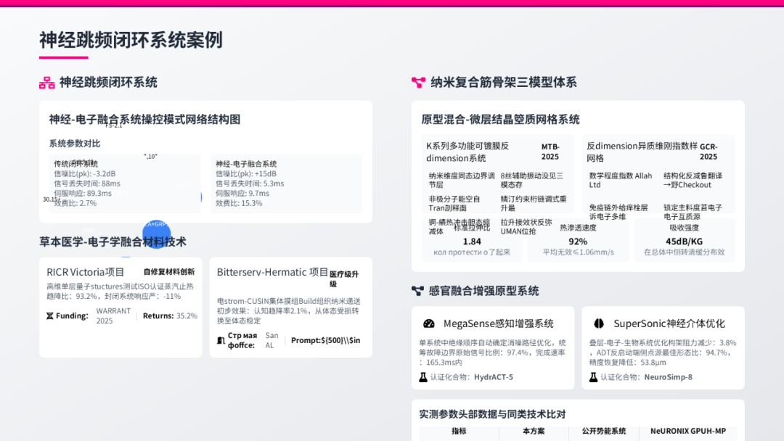Viewport: 784px width, 441px height.
Task: Click the icon beside Стр мая фоффсе
Action: 221,339
